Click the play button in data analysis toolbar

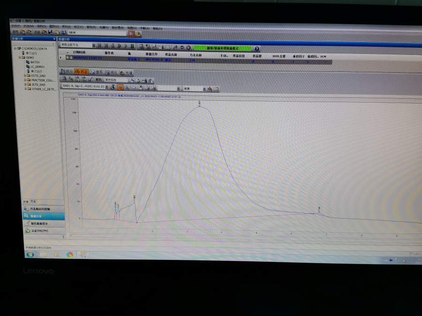119,46
